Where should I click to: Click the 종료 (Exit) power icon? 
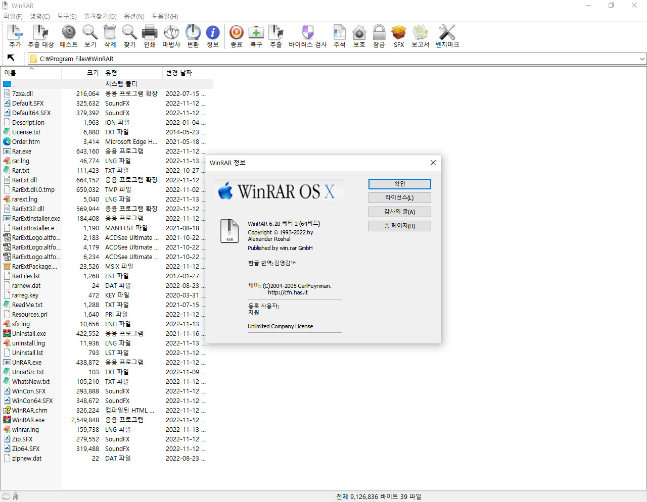click(x=236, y=32)
